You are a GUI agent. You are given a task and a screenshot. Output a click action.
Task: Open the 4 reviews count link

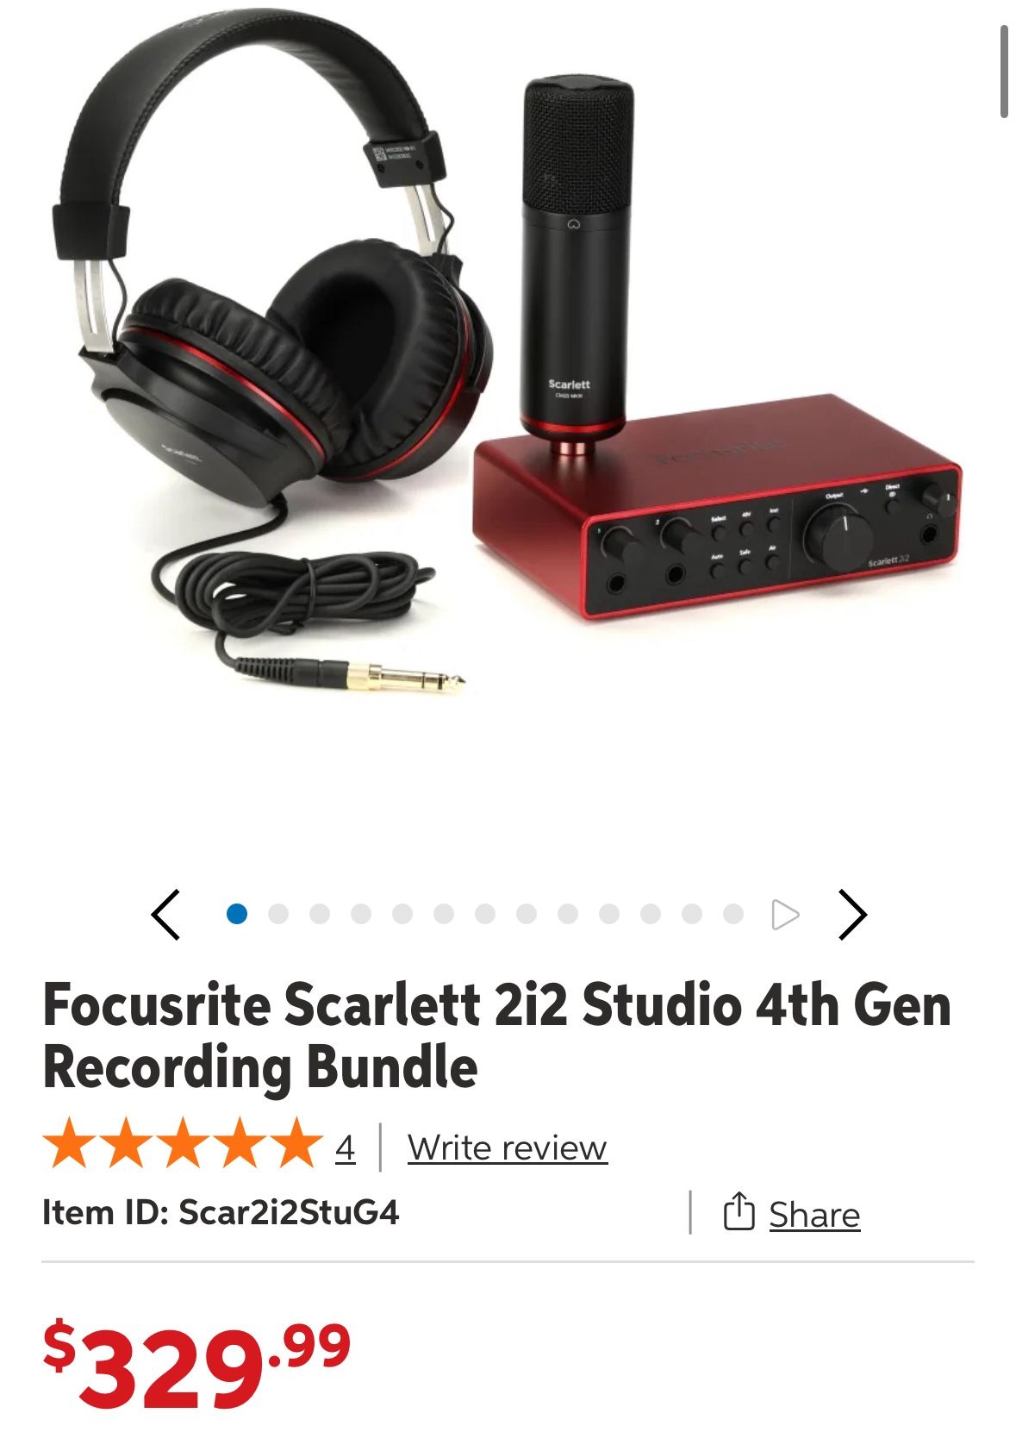[x=345, y=1147]
